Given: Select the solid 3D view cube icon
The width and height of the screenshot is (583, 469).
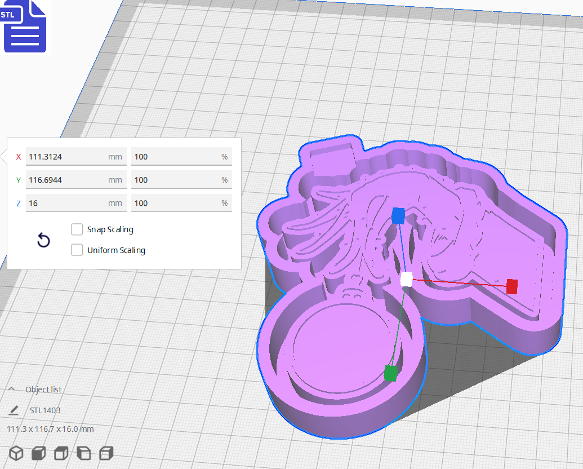Looking at the screenshot, I should tap(15, 453).
